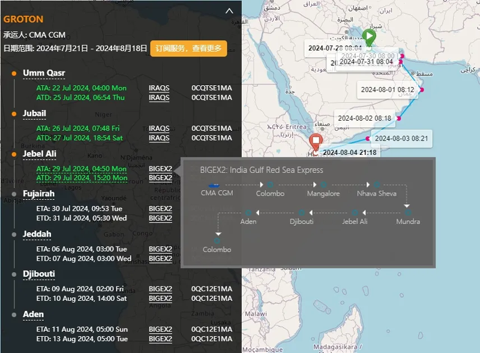Image resolution: width=480 pixels, height=353 pixels.
Task: Select the Mangalore port node in route popup
Action: pyautogui.click(x=323, y=184)
